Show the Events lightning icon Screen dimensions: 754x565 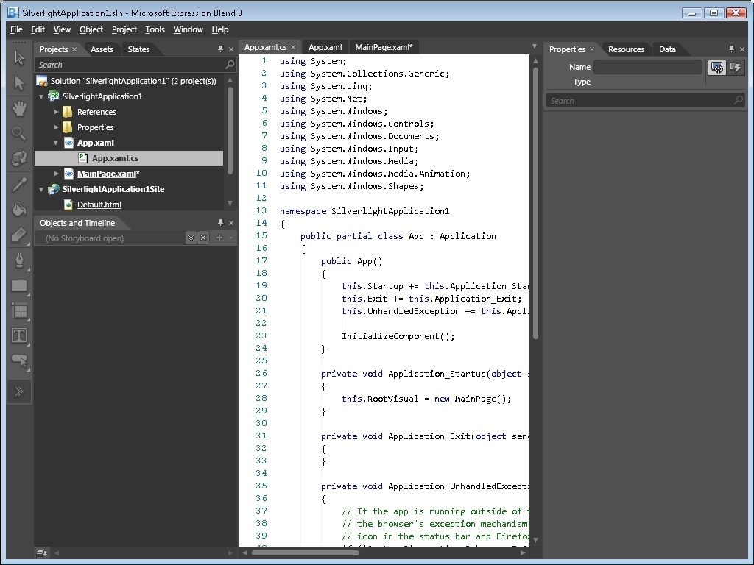click(x=736, y=67)
